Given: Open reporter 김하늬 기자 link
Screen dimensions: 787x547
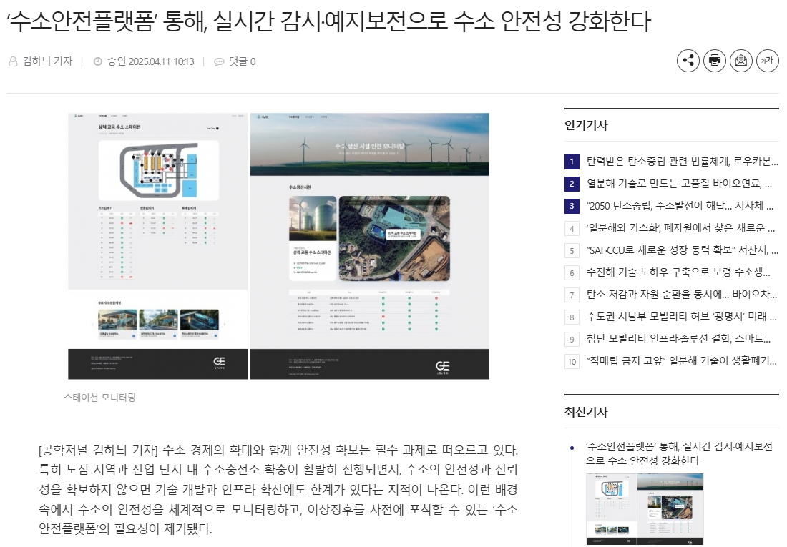Looking at the screenshot, I should click(x=47, y=61).
